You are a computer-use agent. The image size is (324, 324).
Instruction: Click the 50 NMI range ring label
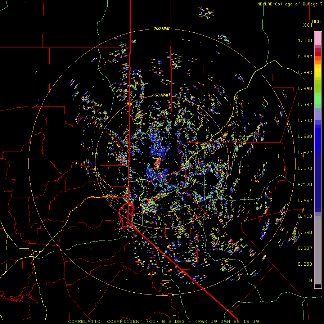tap(162, 95)
